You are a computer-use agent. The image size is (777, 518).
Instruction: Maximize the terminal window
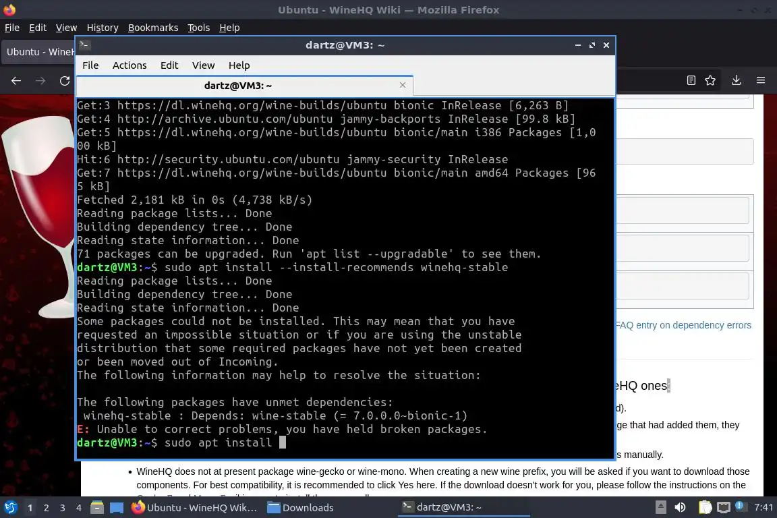(x=592, y=45)
